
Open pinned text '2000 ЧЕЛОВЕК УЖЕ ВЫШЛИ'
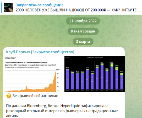pos(78,10)
